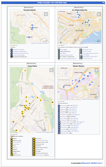Select marker 4 on the Lobamba map
The image size is (106, 167).
tap(29, 37)
